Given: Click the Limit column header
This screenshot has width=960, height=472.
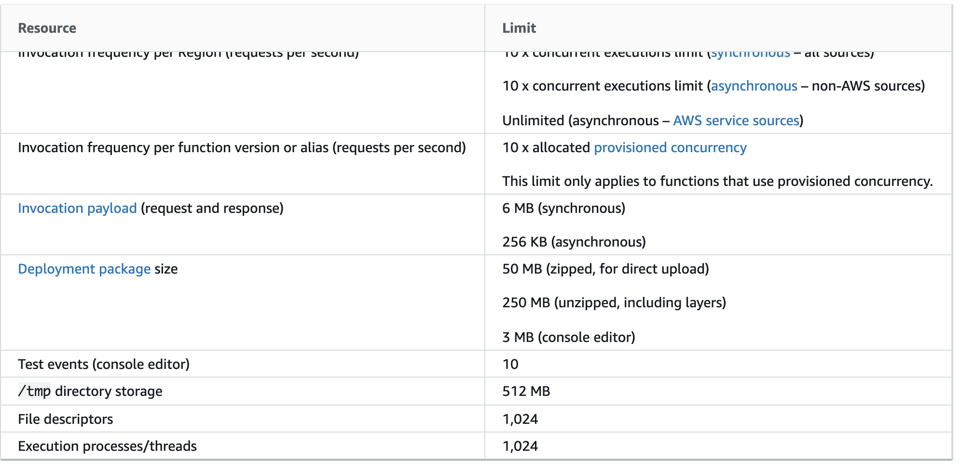Looking at the screenshot, I should point(519,28).
